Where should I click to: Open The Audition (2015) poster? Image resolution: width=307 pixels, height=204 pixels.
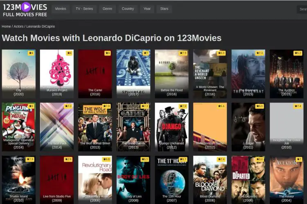pos(287,74)
